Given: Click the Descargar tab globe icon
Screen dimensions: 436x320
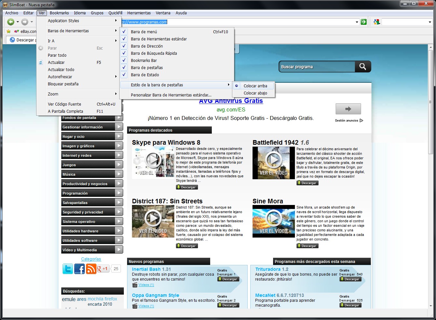Looking at the screenshot, I should click(12, 40).
